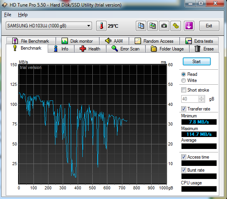Uncheck the Transfer rate checkbox
Viewport: 227px width, 199px height.
[184, 109]
